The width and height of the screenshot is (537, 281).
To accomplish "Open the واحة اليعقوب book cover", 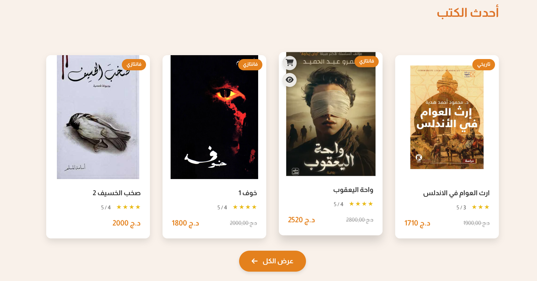I will tap(331, 114).
